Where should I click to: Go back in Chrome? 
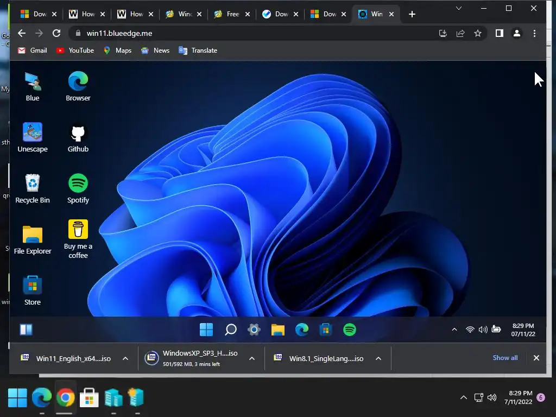click(22, 33)
